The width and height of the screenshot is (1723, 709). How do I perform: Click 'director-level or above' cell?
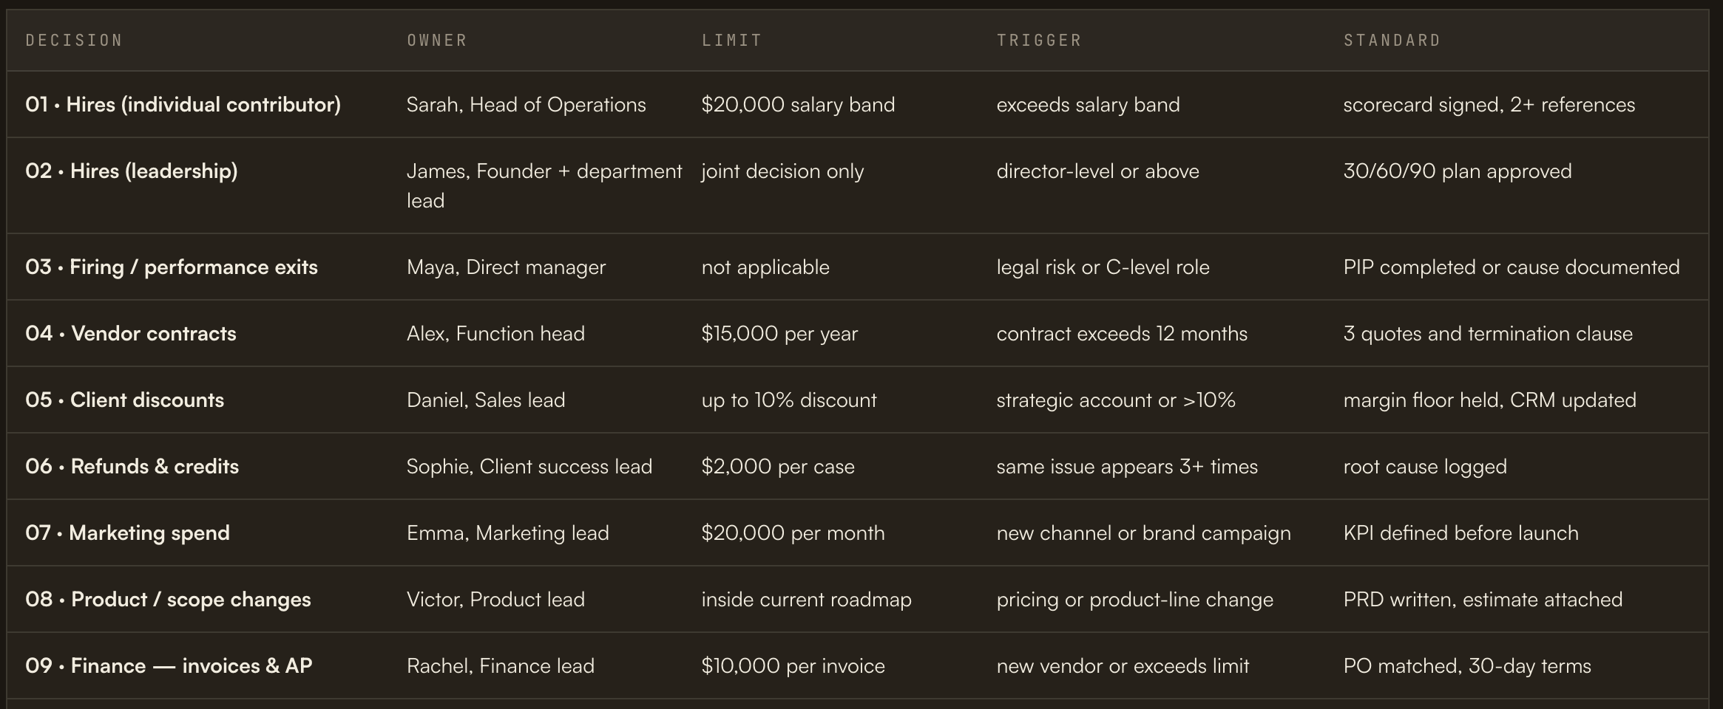coord(1097,171)
